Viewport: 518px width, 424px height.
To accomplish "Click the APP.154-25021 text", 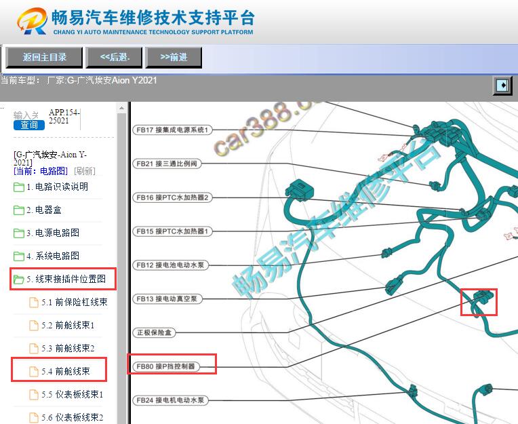I will click(x=64, y=116).
